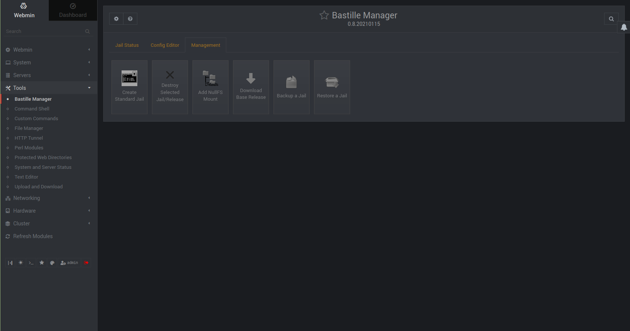
Task: Click the red logout icon
Action: click(x=86, y=263)
